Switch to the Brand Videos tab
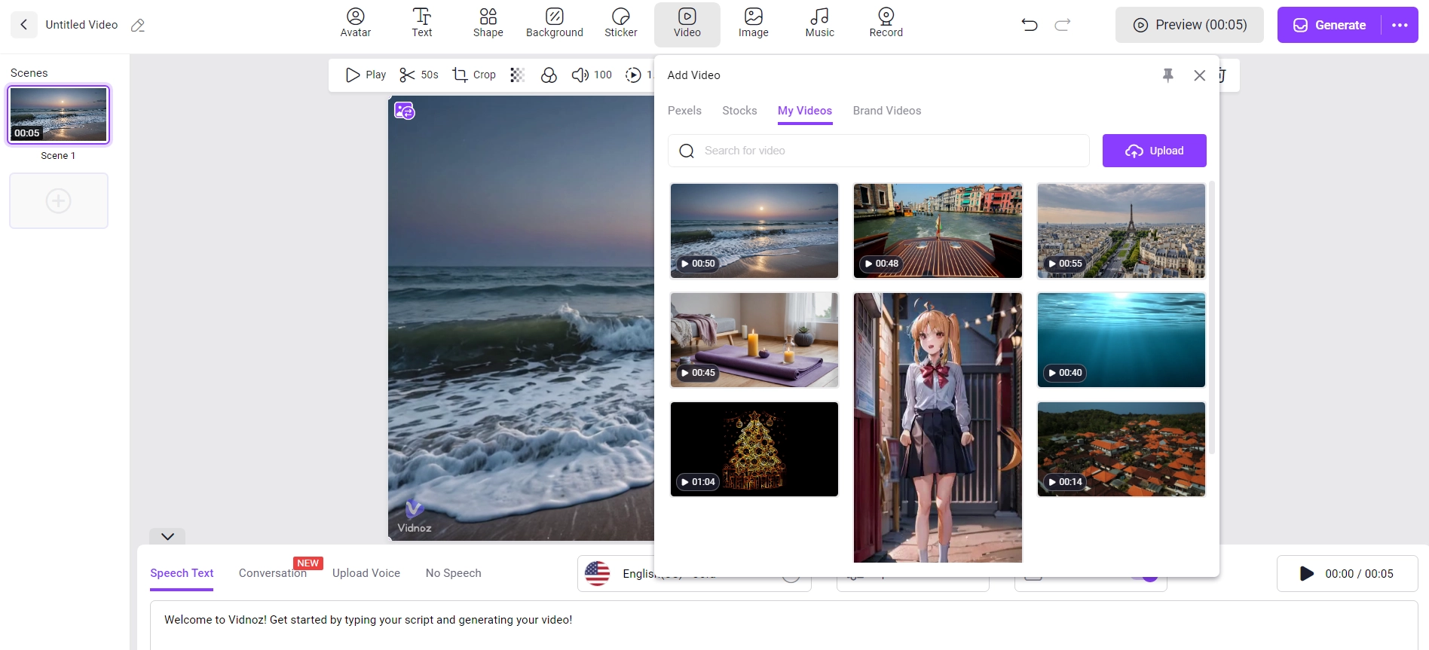The height and width of the screenshot is (650, 1429). tap(886, 111)
